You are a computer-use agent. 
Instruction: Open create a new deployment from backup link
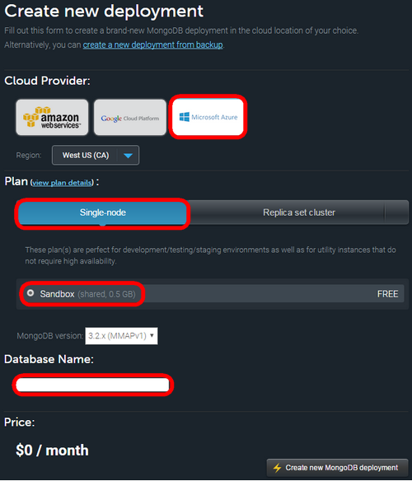pyautogui.click(x=153, y=44)
